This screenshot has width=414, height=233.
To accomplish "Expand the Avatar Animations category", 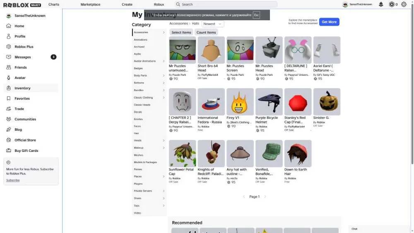I will pos(149,61).
